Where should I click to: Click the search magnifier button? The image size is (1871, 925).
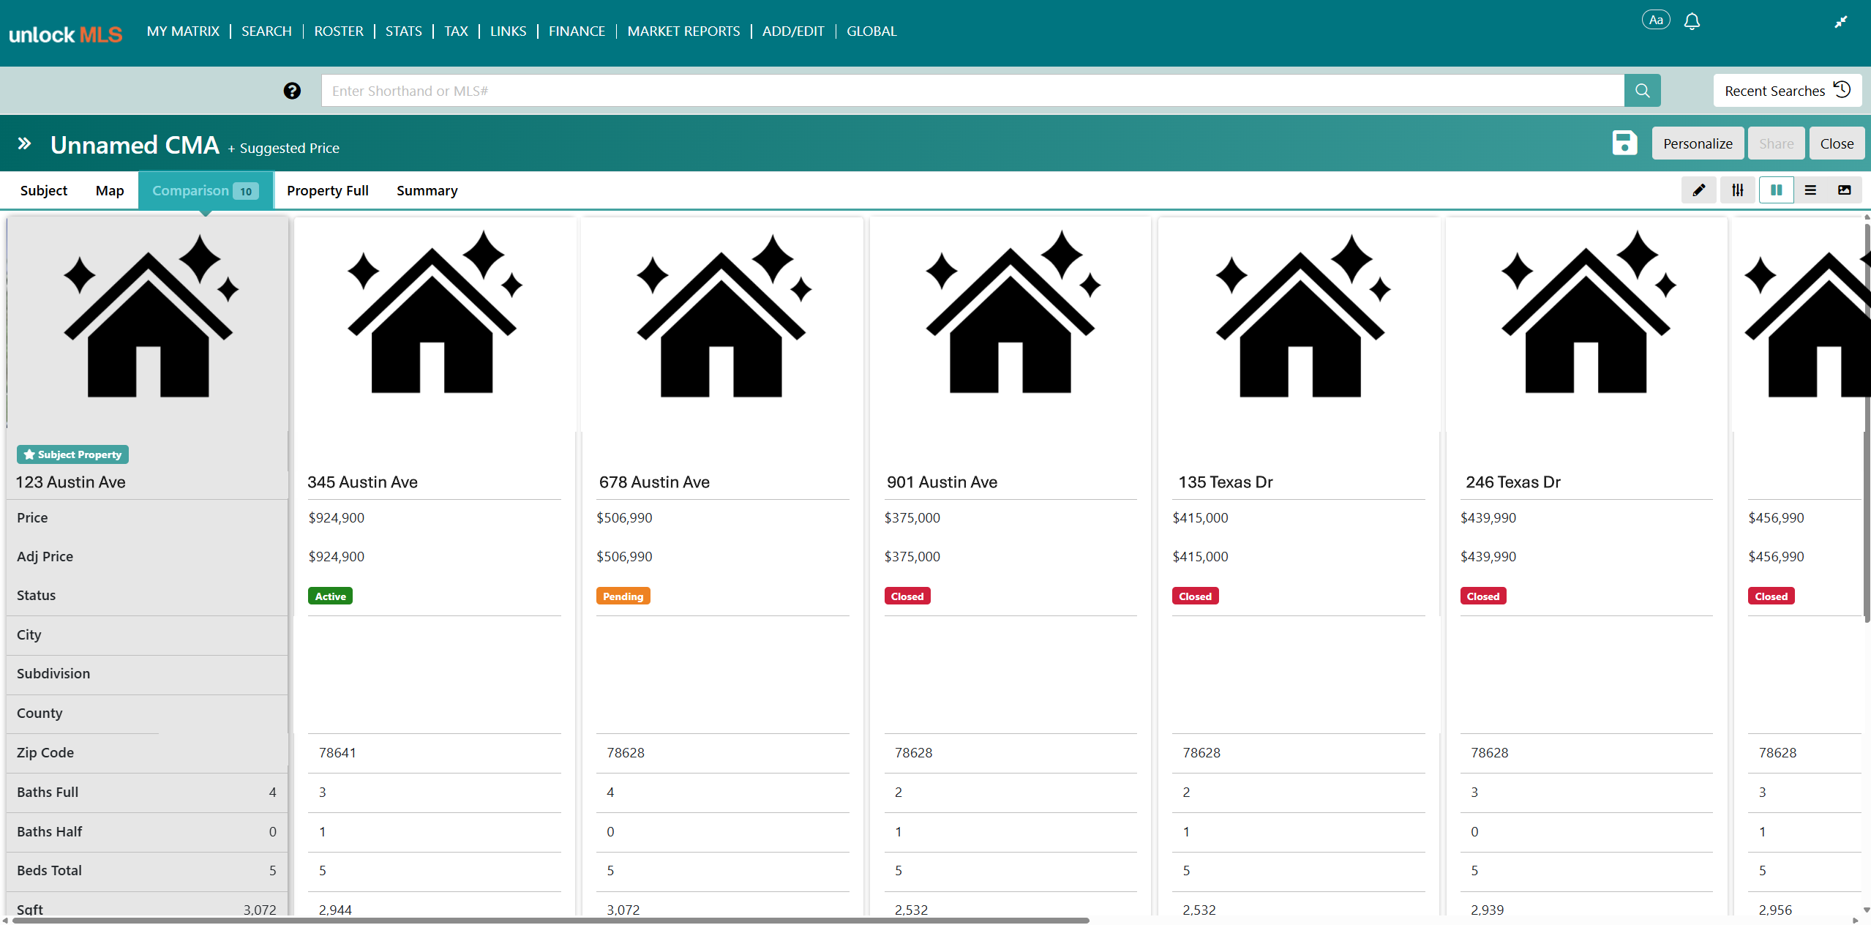click(1642, 91)
